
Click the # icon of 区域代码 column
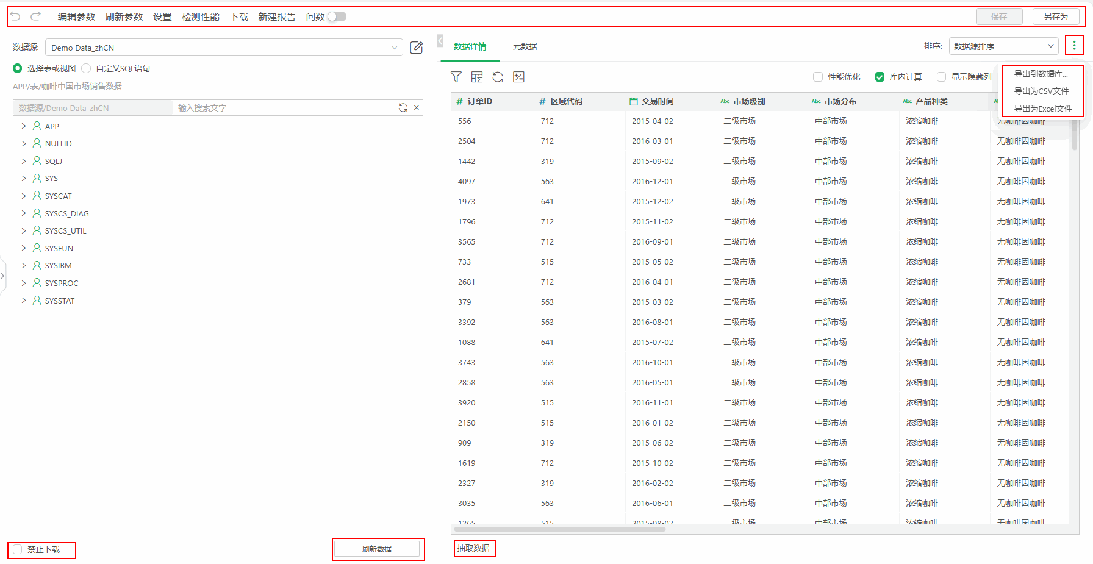coord(542,101)
